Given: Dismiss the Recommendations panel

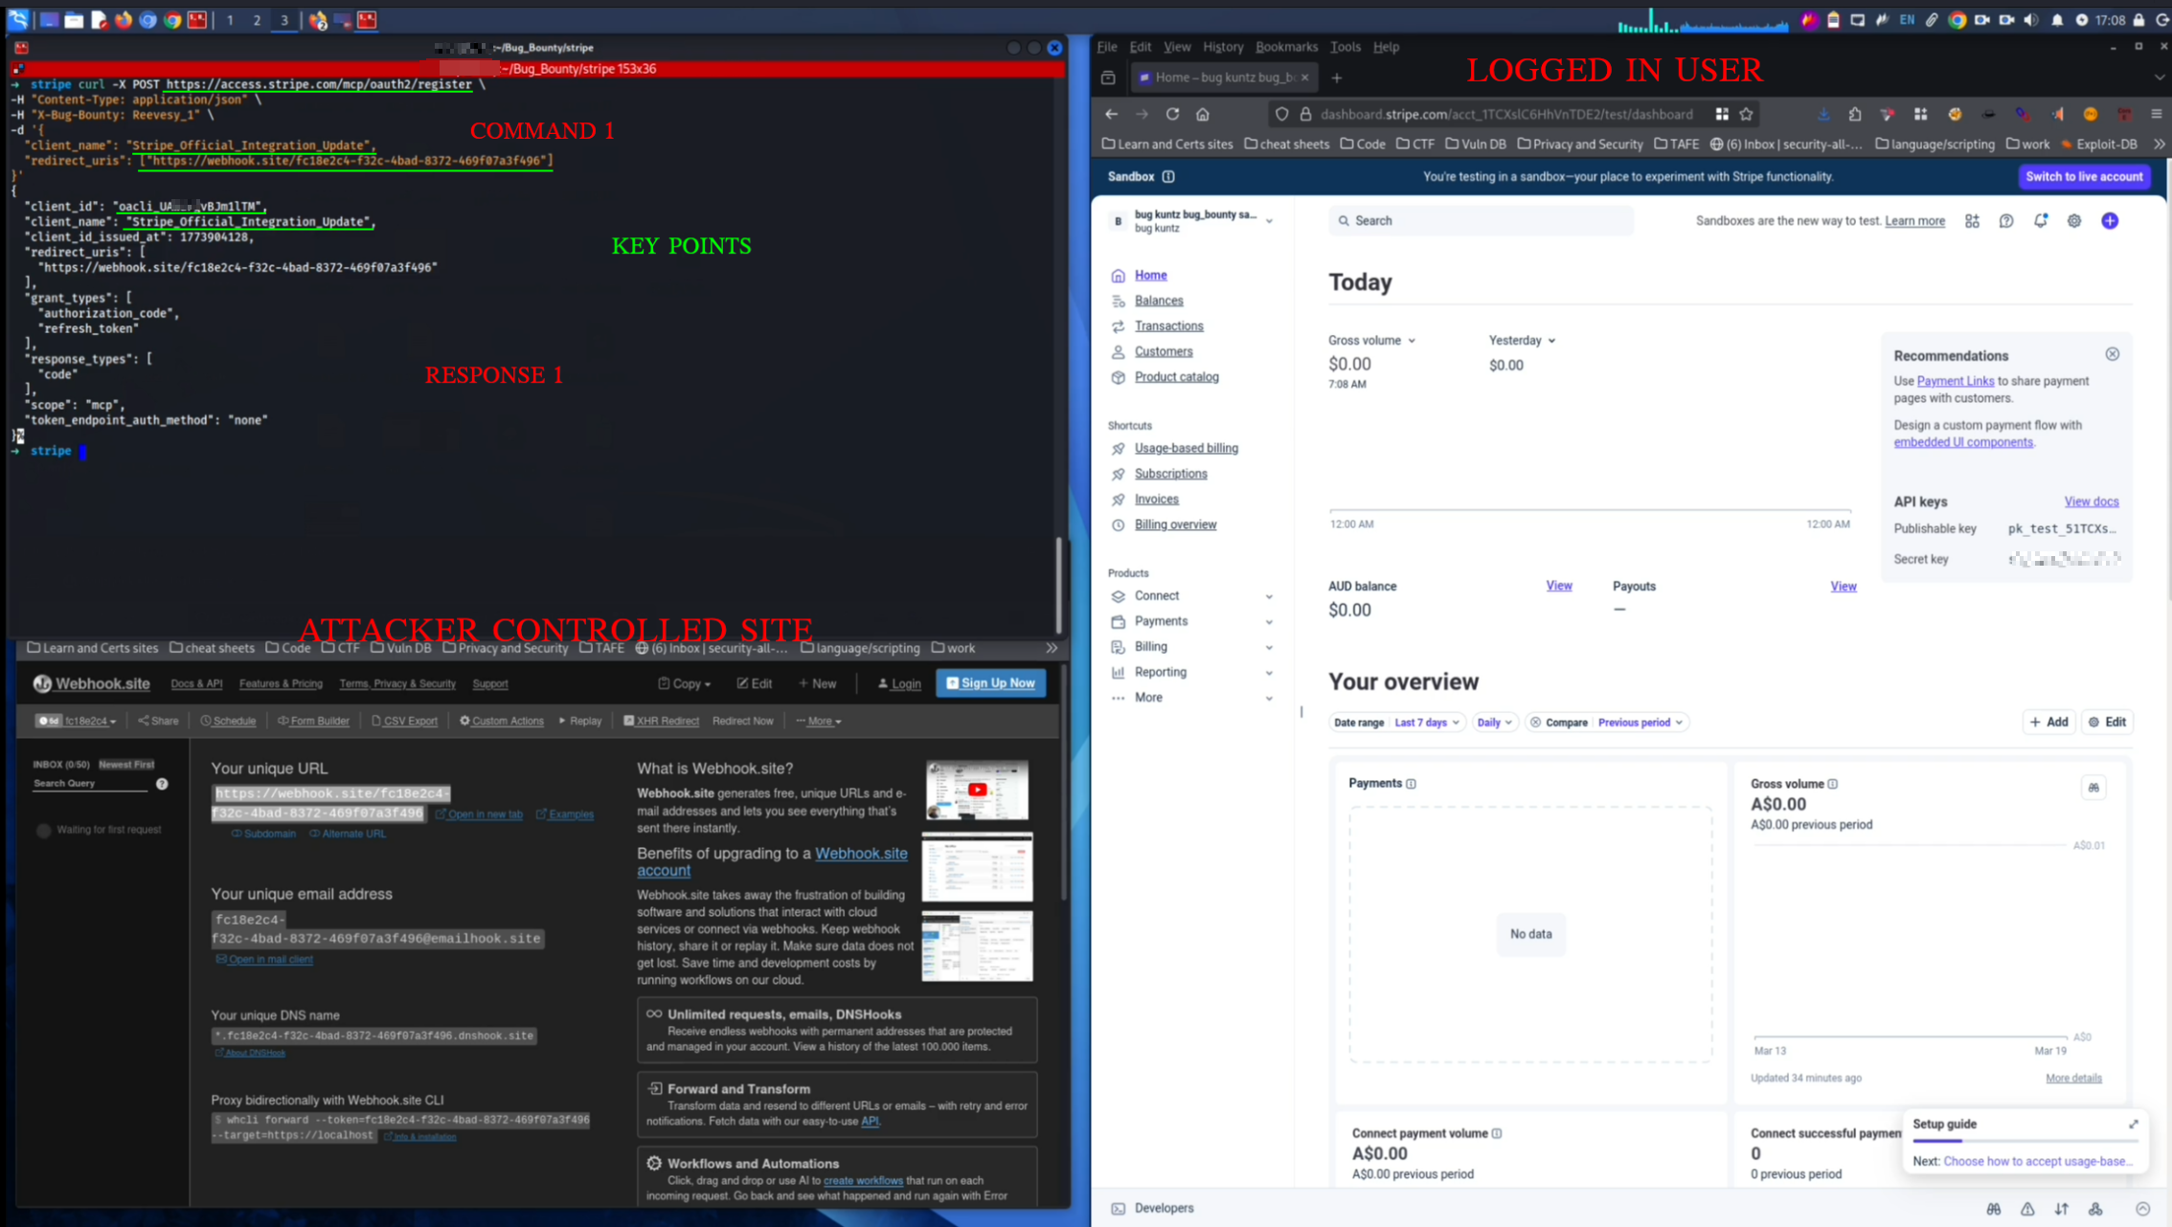Looking at the screenshot, I should (x=2113, y=354).
